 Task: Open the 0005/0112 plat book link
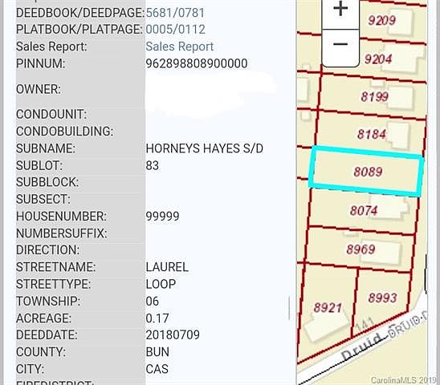(175, 30)
